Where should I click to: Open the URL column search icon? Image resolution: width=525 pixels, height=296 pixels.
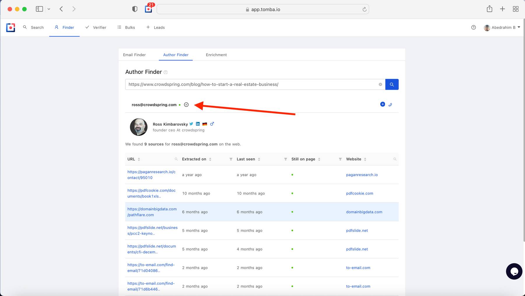click(176, 159)
